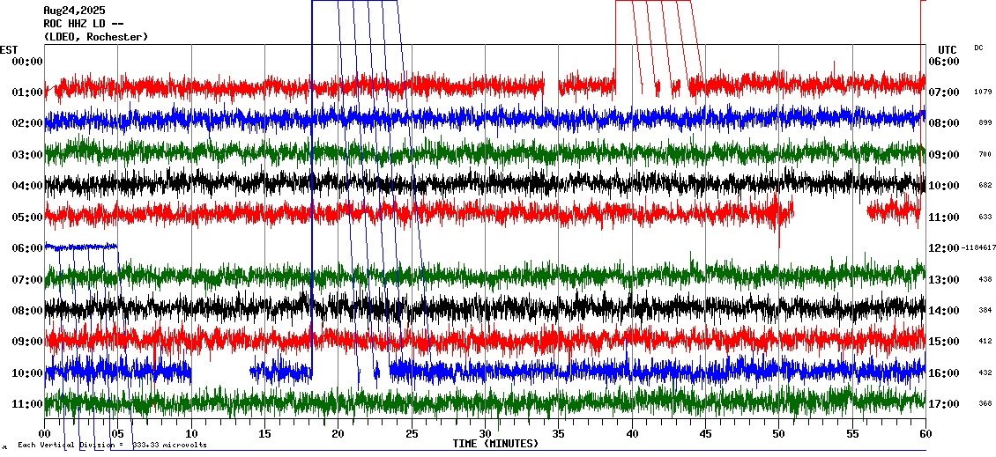Click the vertical division microvolts scale note
Screen dimensions: 996x457
[113, 445]
